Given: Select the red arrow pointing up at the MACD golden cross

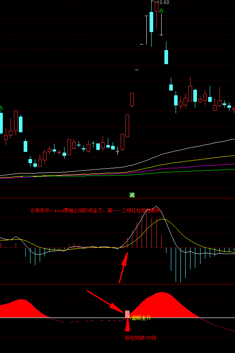Looking at the screenshot, I should (124, 267).
